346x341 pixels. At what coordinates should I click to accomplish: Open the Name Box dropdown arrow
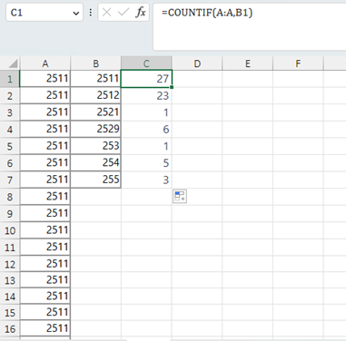75,13
